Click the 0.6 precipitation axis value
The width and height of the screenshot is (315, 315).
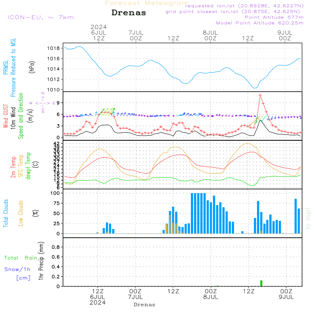click(x=56, y=257)
